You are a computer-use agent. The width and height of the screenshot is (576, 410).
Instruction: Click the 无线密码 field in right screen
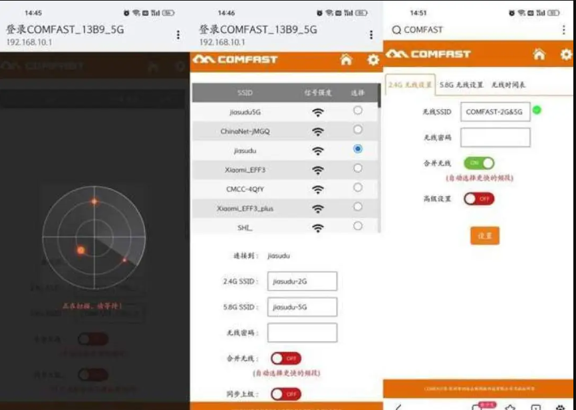tap(495, 138)
